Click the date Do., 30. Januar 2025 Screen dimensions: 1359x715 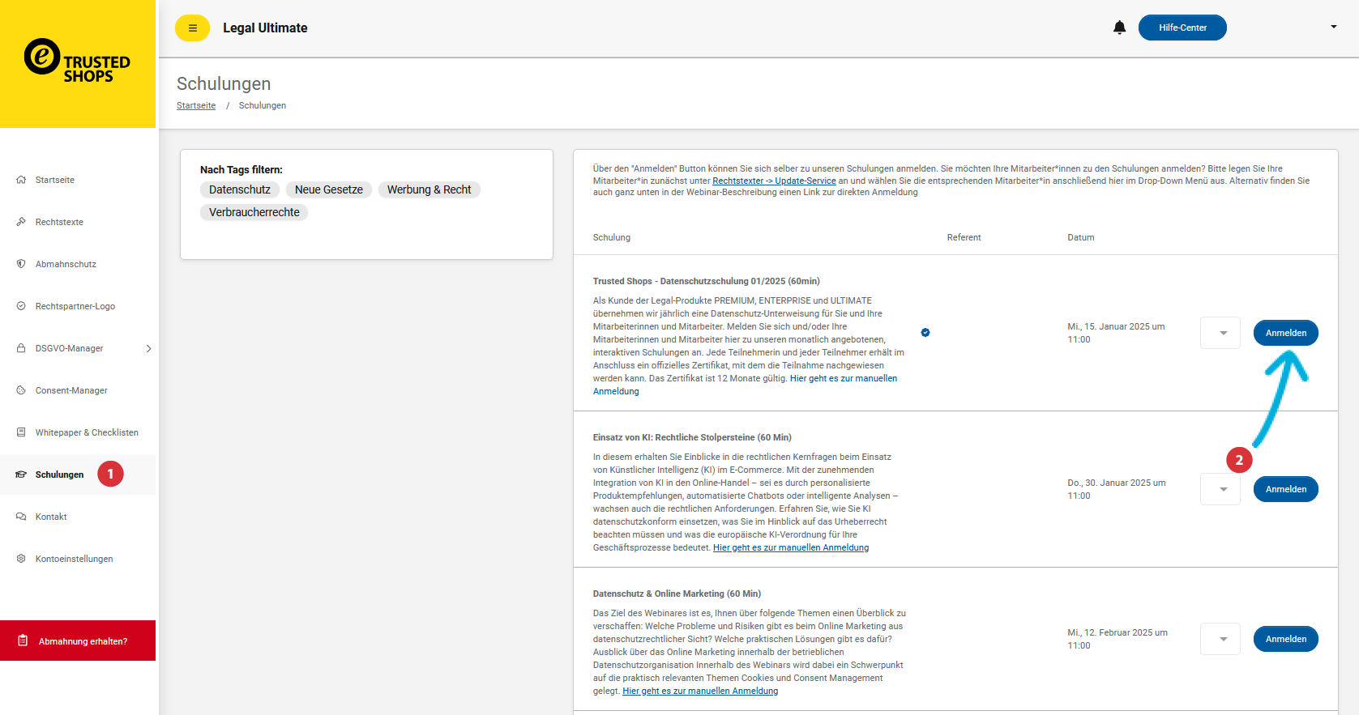1117,489
